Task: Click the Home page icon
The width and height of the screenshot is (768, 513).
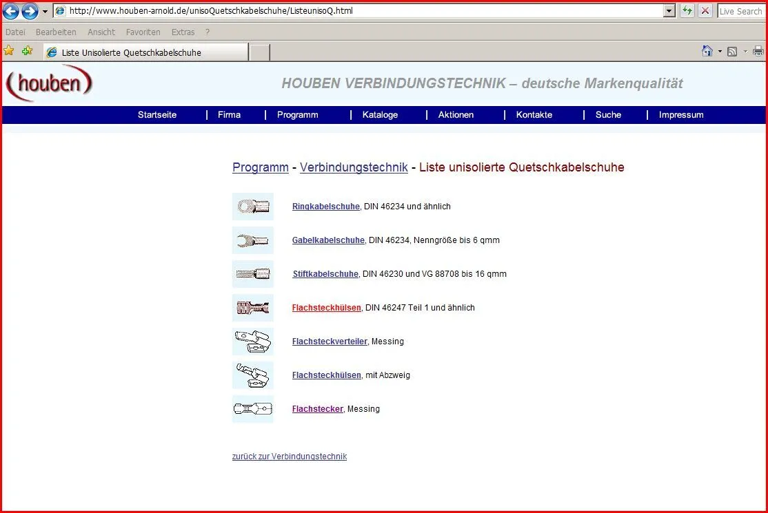Action: pyautogui.click(x=707, y=51)
